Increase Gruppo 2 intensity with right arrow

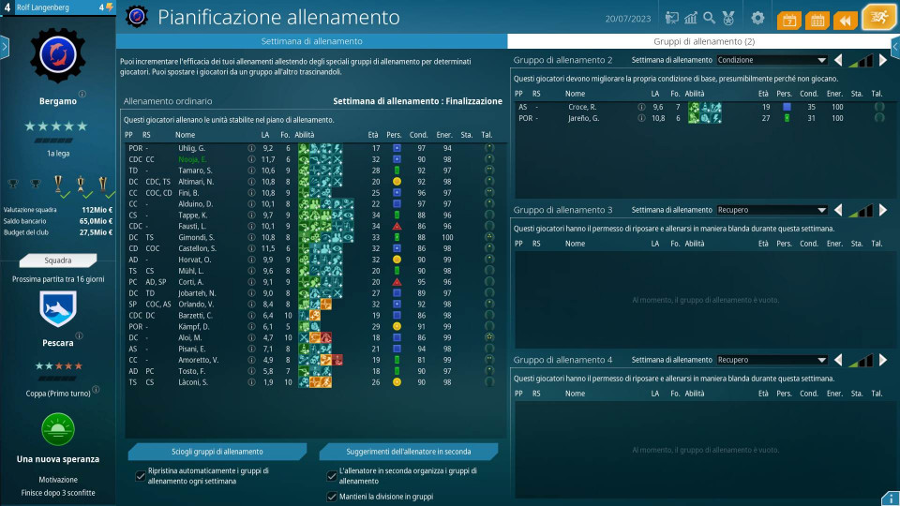pyautogui.click(x=882, y=60)
